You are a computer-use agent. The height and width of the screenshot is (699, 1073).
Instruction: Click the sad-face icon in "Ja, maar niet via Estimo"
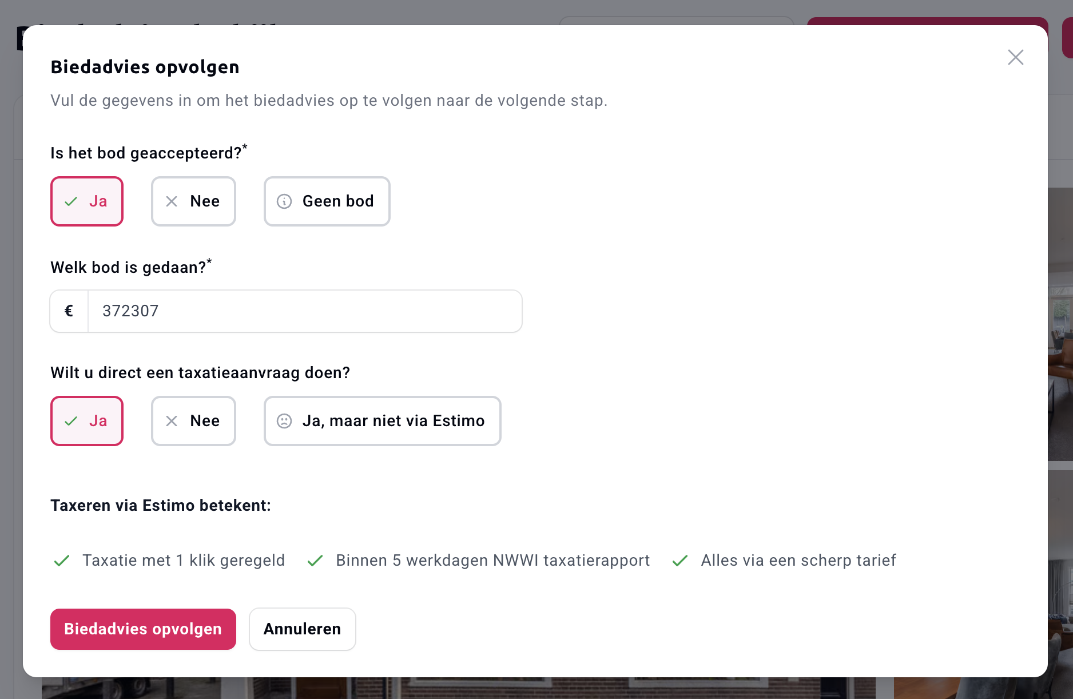click(284, 421)
